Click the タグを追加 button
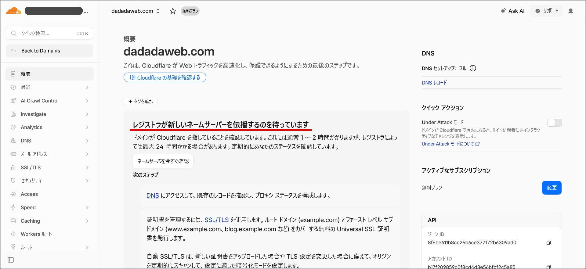Viewport: 586px width, 269px height. (x=141, y=101)
